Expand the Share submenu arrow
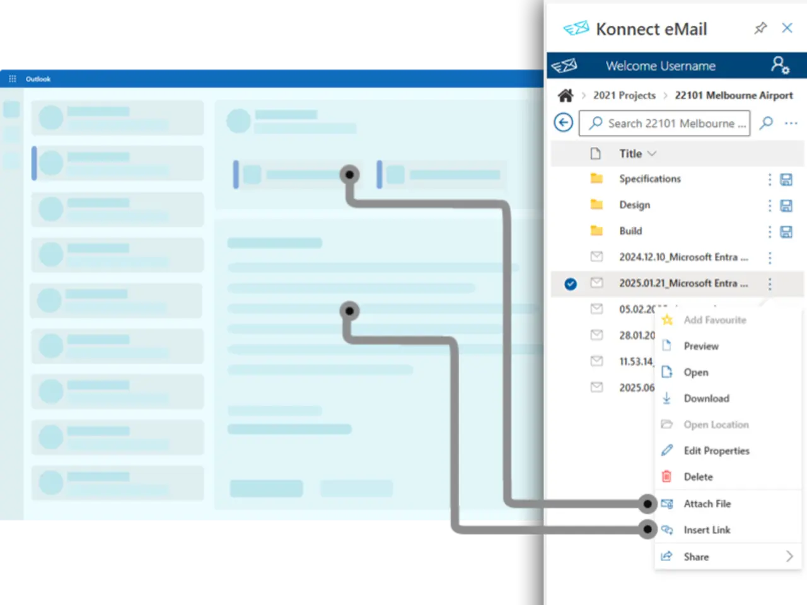The width and height of the screenshot is (807, 605). (x=789, y=556)
